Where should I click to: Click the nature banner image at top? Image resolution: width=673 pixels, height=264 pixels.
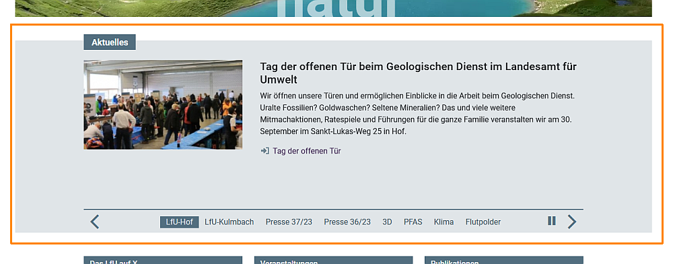point(334,8)
